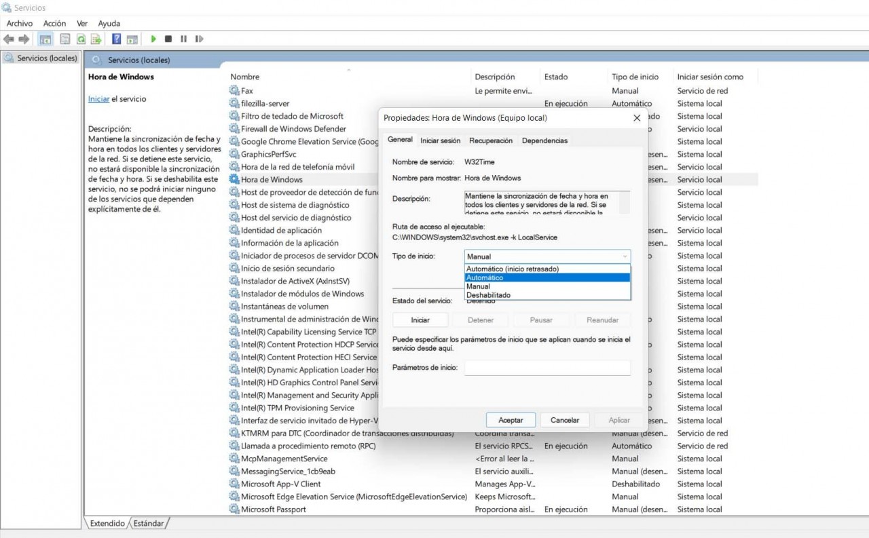Screen dimensions: 869x538
Task: Switch to the Recuperación tab
Action: [x=491, y=140]
